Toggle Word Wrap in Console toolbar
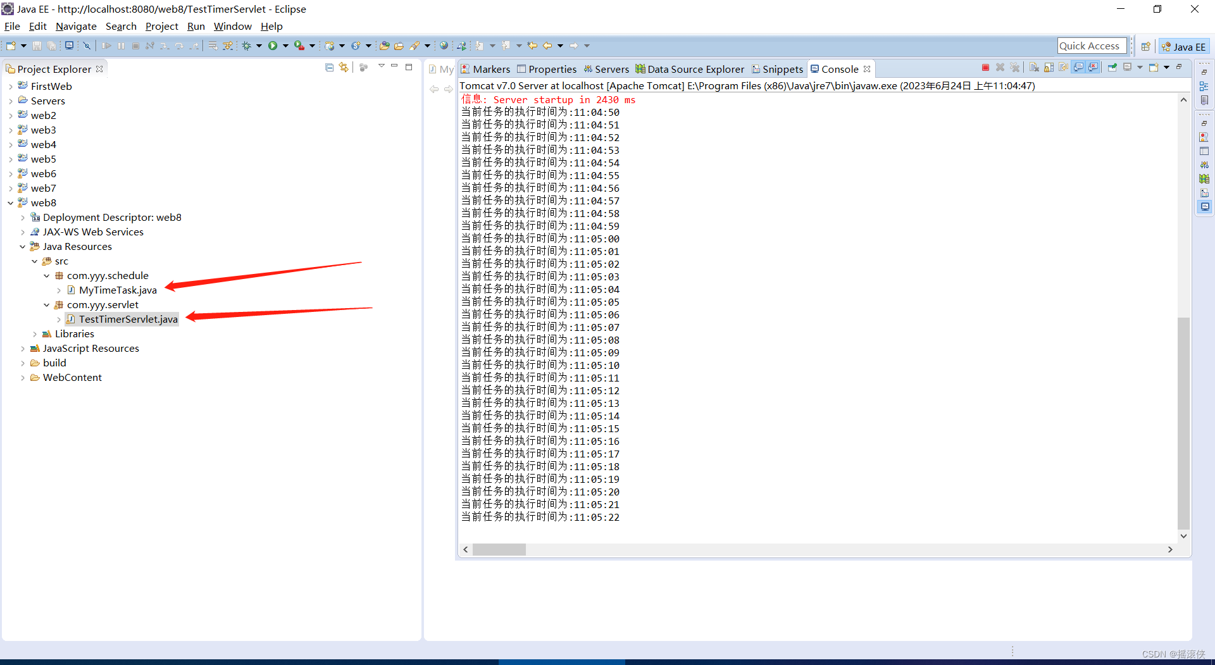1215x665 pixels. 1063,68
